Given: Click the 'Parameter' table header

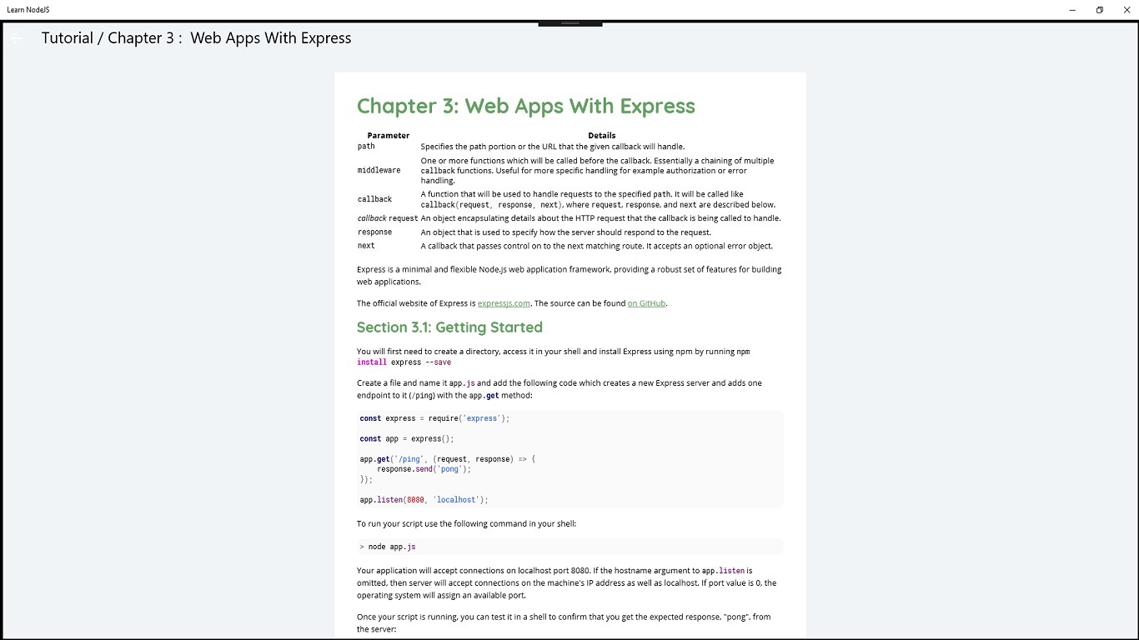Looking at the screenshot, I should (x=389, y=135).
